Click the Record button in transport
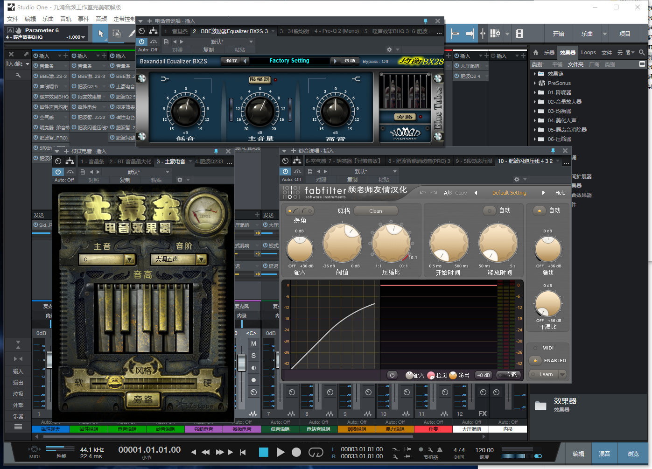Screen dimensions: 652x469 296,452
